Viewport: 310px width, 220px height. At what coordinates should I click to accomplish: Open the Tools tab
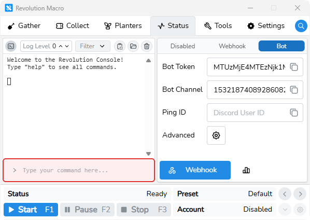point(218,26)
